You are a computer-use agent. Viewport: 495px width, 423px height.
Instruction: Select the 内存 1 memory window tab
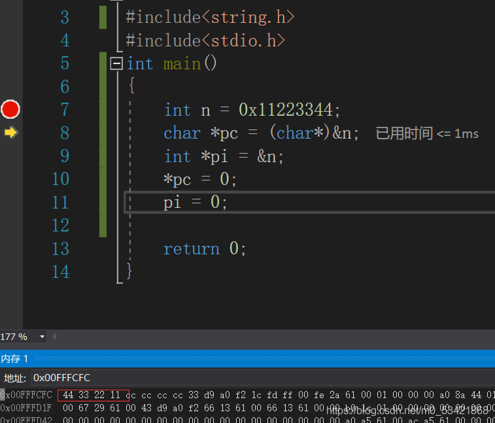[14, 359]
